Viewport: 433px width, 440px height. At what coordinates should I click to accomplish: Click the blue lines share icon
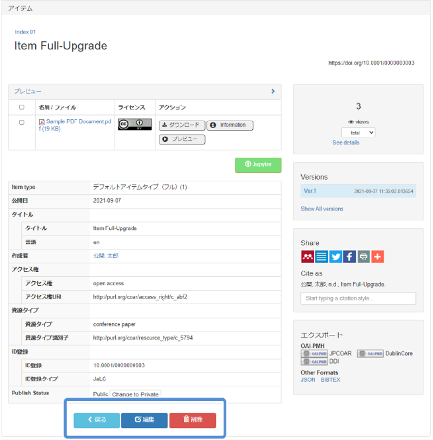tap(321, 257)
